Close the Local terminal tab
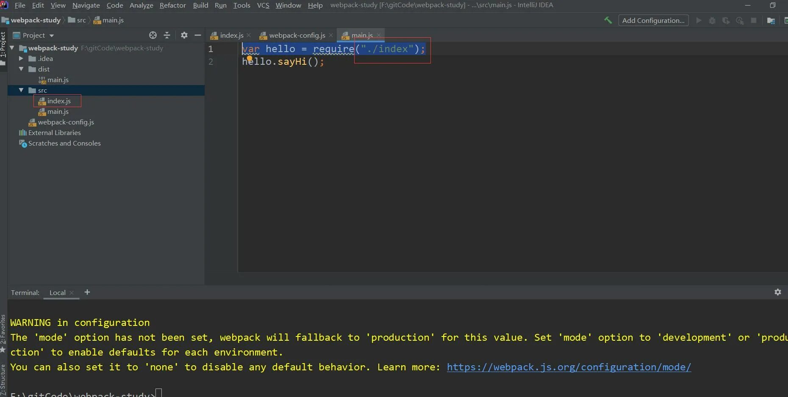 pyautogui.click(x=72, y=292)
